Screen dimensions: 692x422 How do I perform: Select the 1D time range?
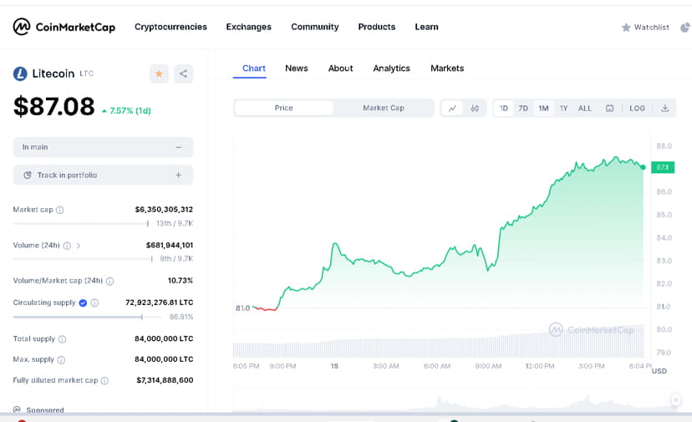[504, 108]
